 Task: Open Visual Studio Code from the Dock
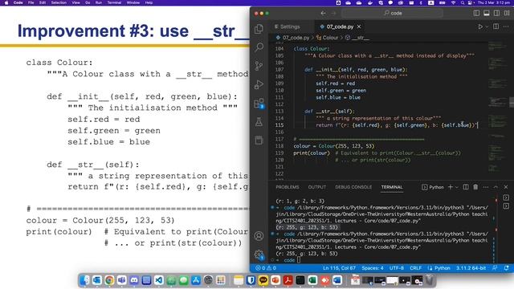(159, 280)
